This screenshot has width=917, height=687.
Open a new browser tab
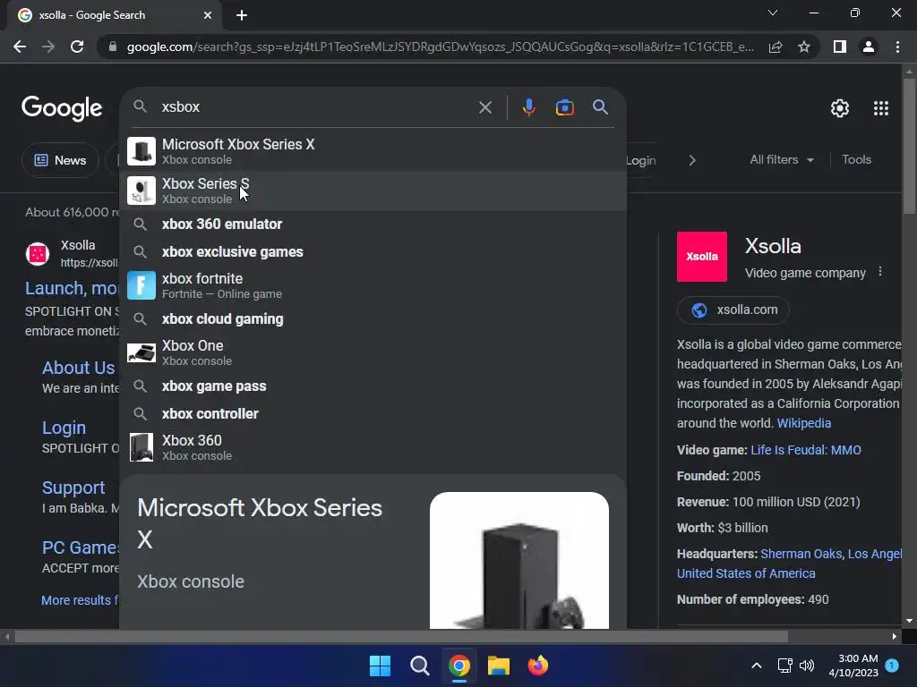[242, 15]
